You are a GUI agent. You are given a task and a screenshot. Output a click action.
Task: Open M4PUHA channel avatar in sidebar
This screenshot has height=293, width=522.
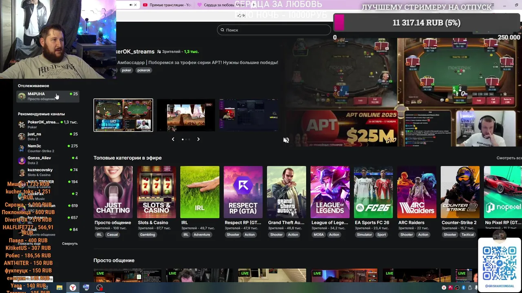click(x=22, y=96)
